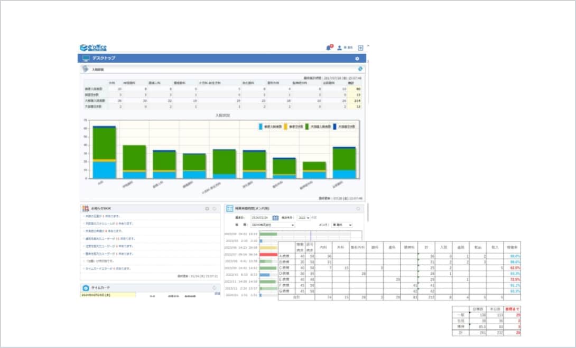Click the G病棟 row label

pos(284,292)
